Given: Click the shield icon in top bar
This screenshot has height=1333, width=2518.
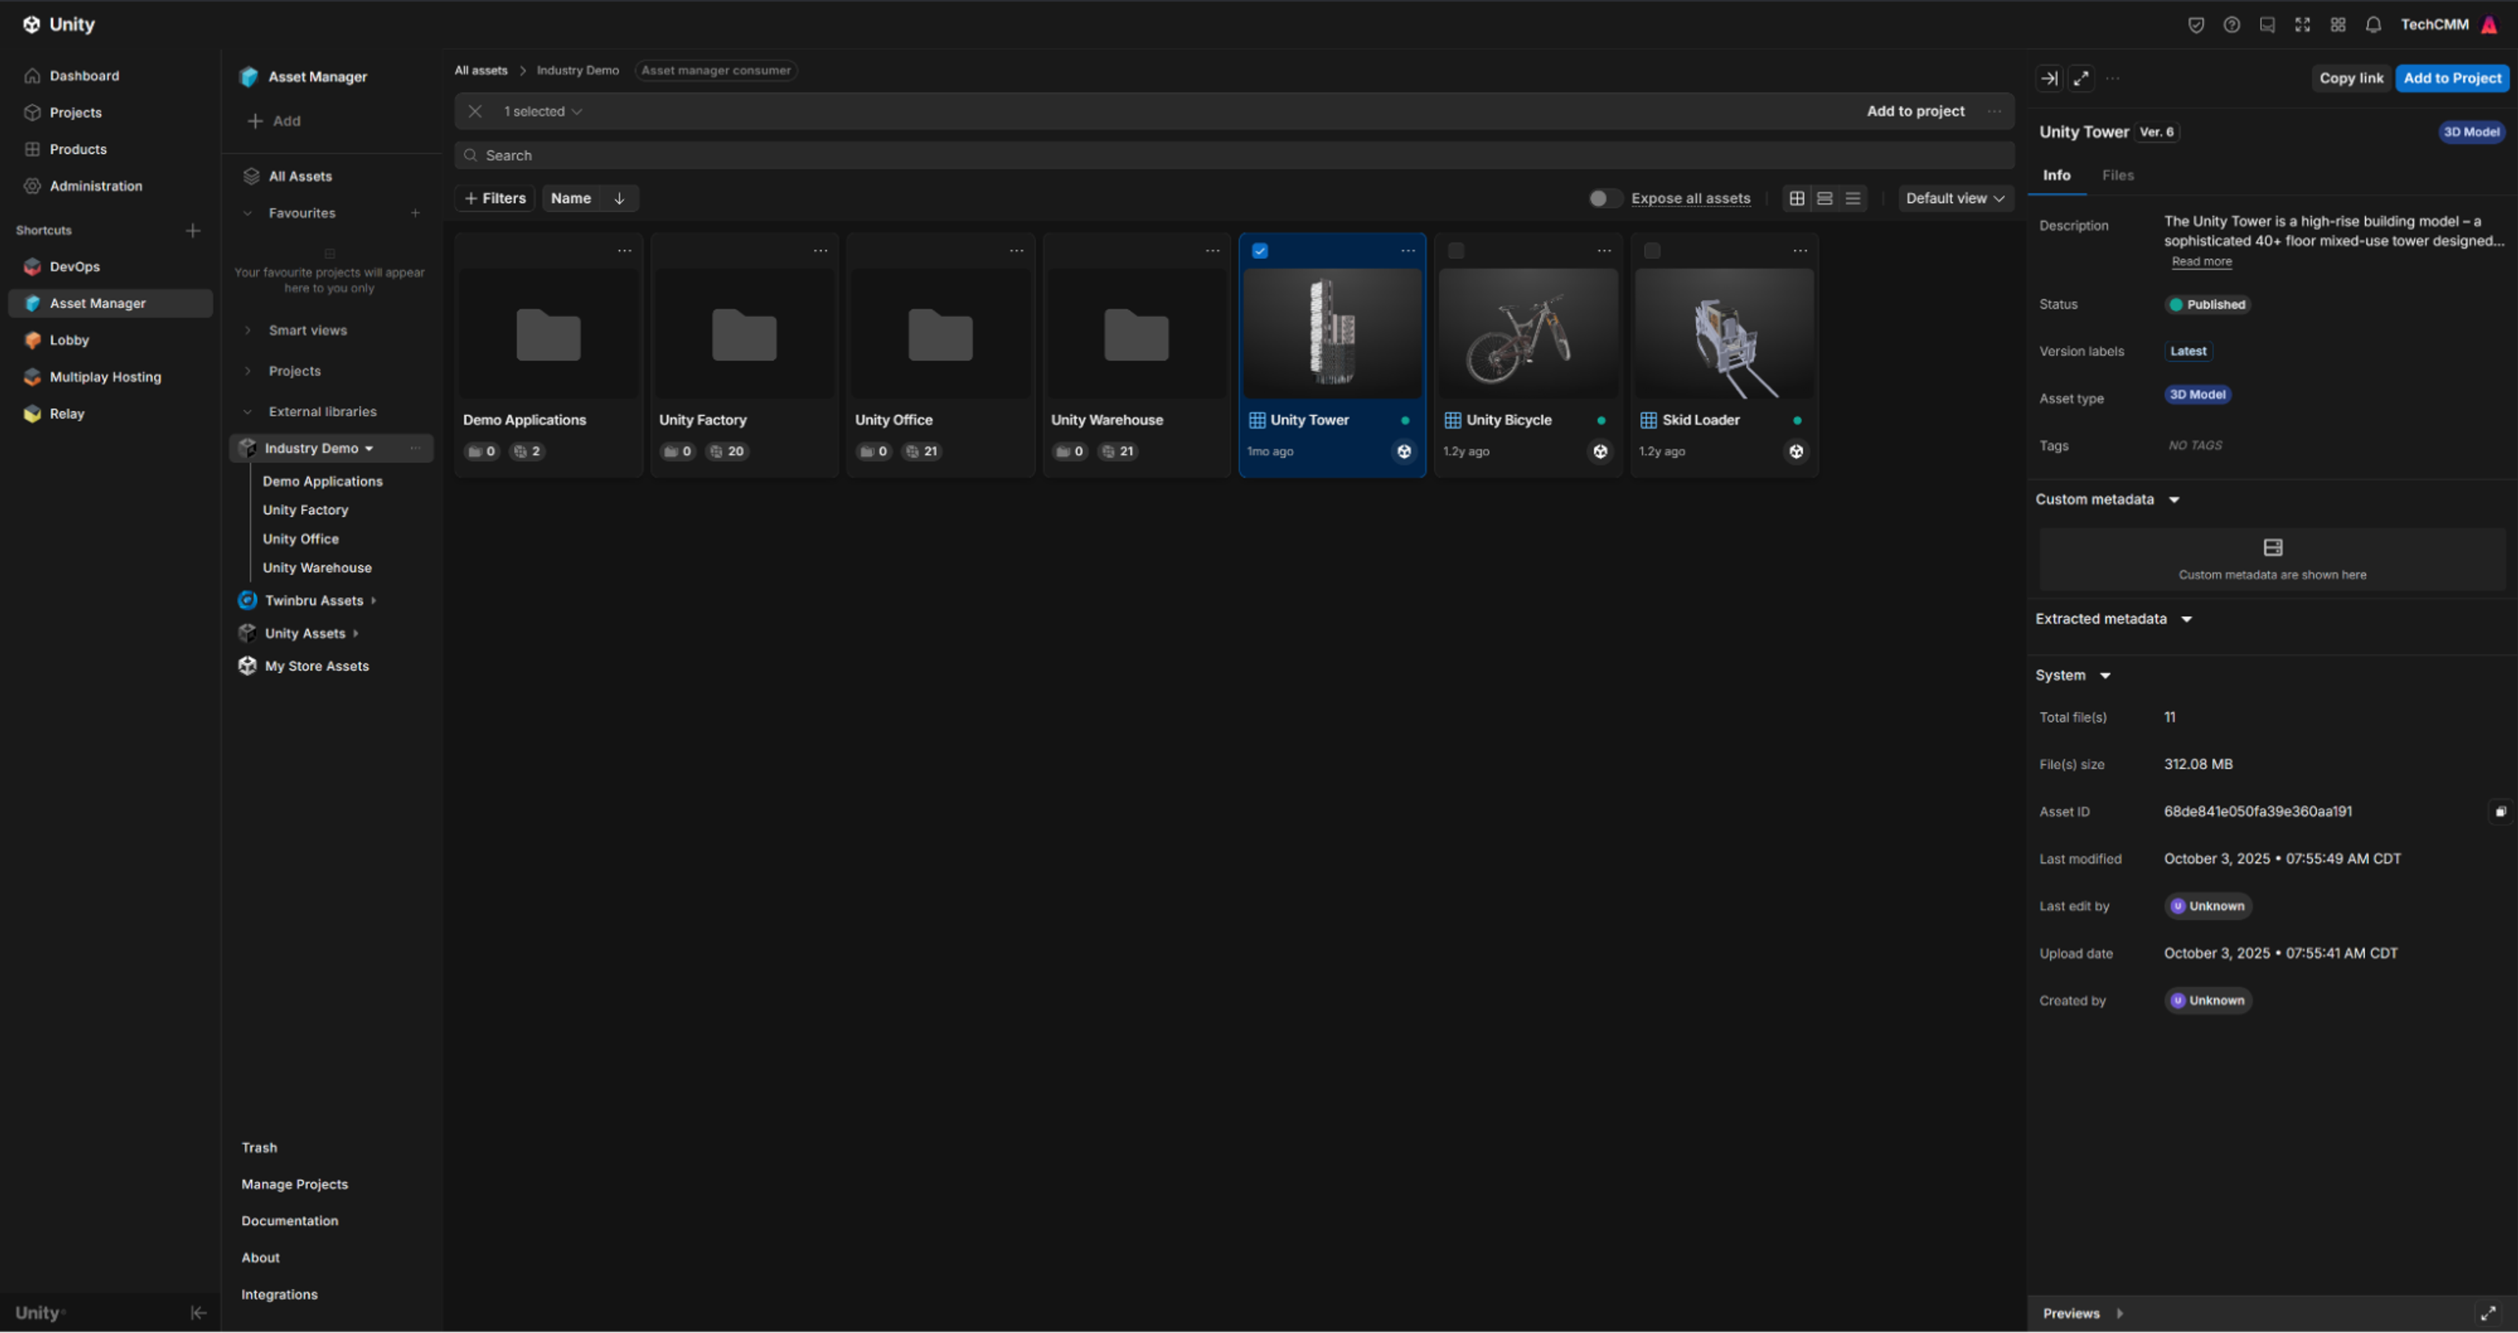Looking at the screenshot, I should click(x=2195, y=24).
